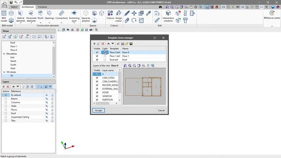Click Cancel button in Template views manager
Screen dimensions: 281x158
pyautogui.click(x=161, y=110)
